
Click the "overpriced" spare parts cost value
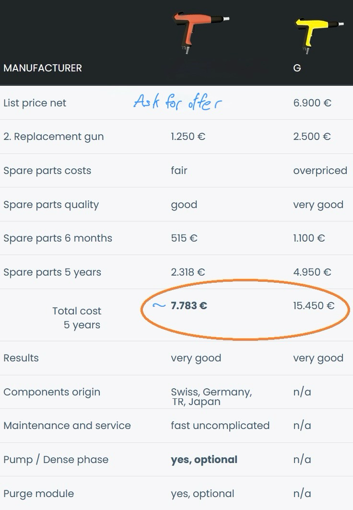click(x=320, y=171)
